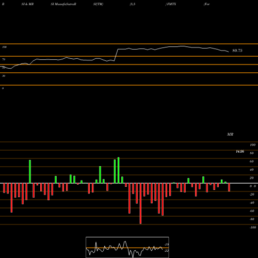Screen dimensions: 258x258
Task: Click the MR indicator label
Action: (x=230, y=134)
